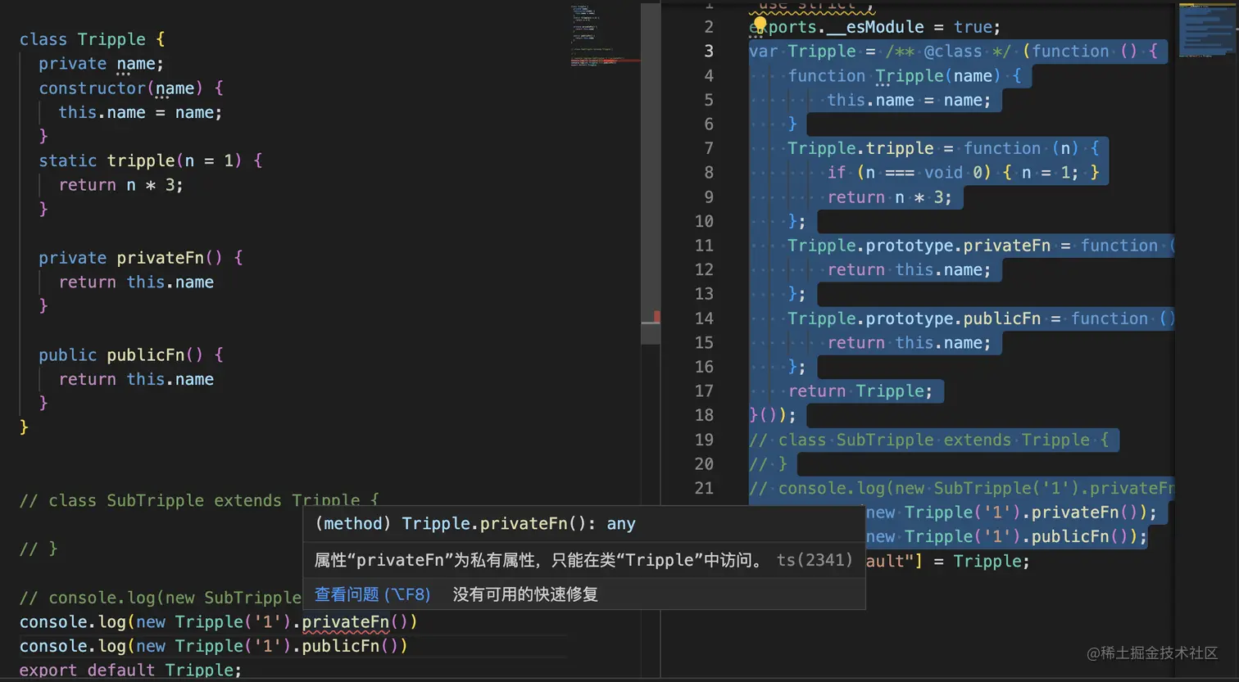
Task: Click the lightbulb quick-fix icon beside line 2
Action: click(759, 26)
